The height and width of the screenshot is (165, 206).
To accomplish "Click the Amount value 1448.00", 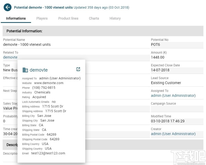I will click(x=158, y=57).
